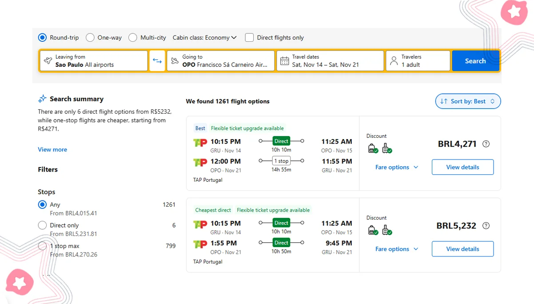Image resolution: width=534 pixels, height=304 pixels.
Task: Select Round-trip radio button
Action: tap(42, 38)
